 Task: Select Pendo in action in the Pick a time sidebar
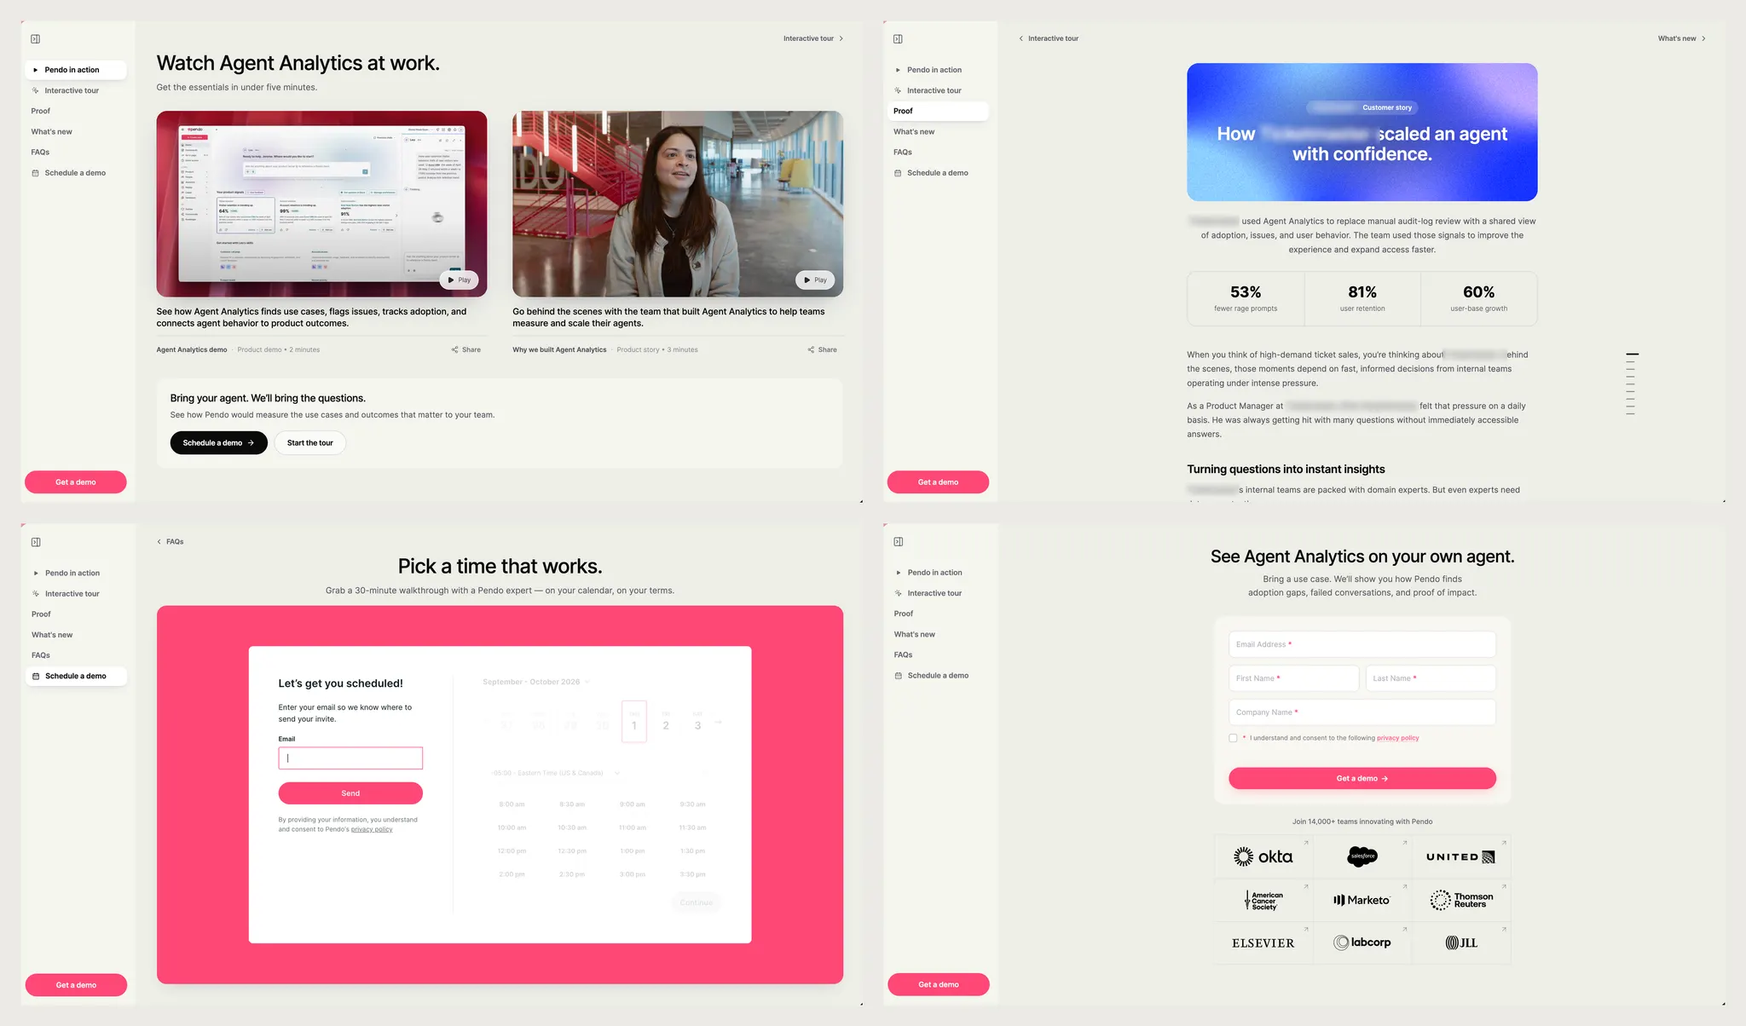pos(76,573)
